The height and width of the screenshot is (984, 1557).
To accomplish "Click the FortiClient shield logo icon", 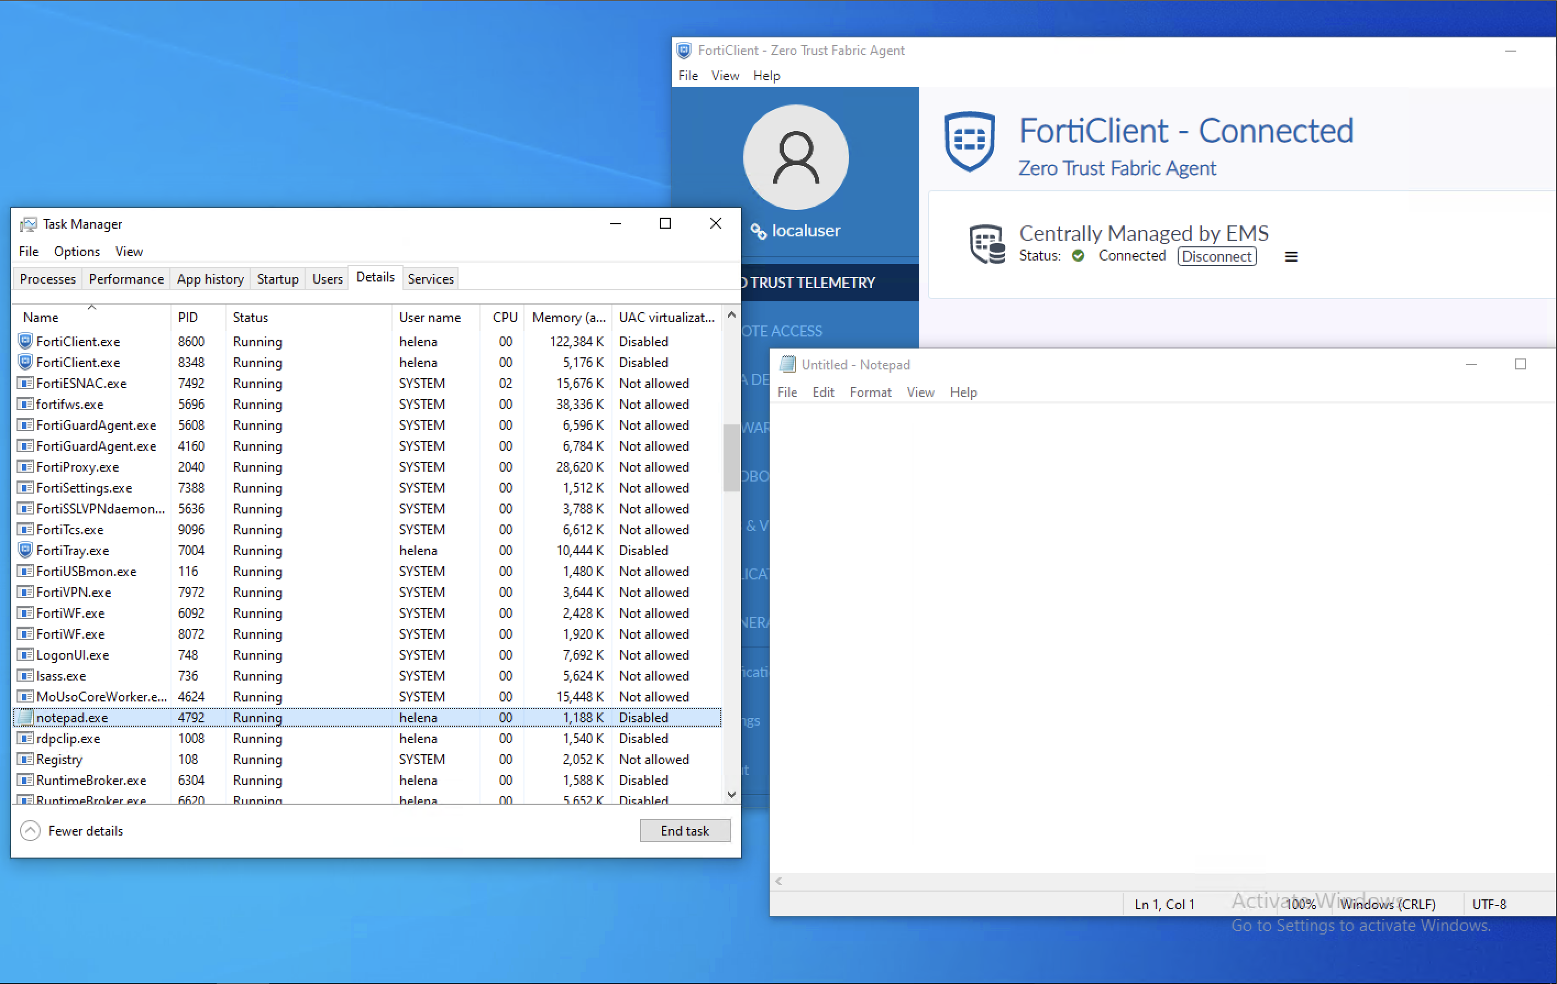I will point(969,141).
